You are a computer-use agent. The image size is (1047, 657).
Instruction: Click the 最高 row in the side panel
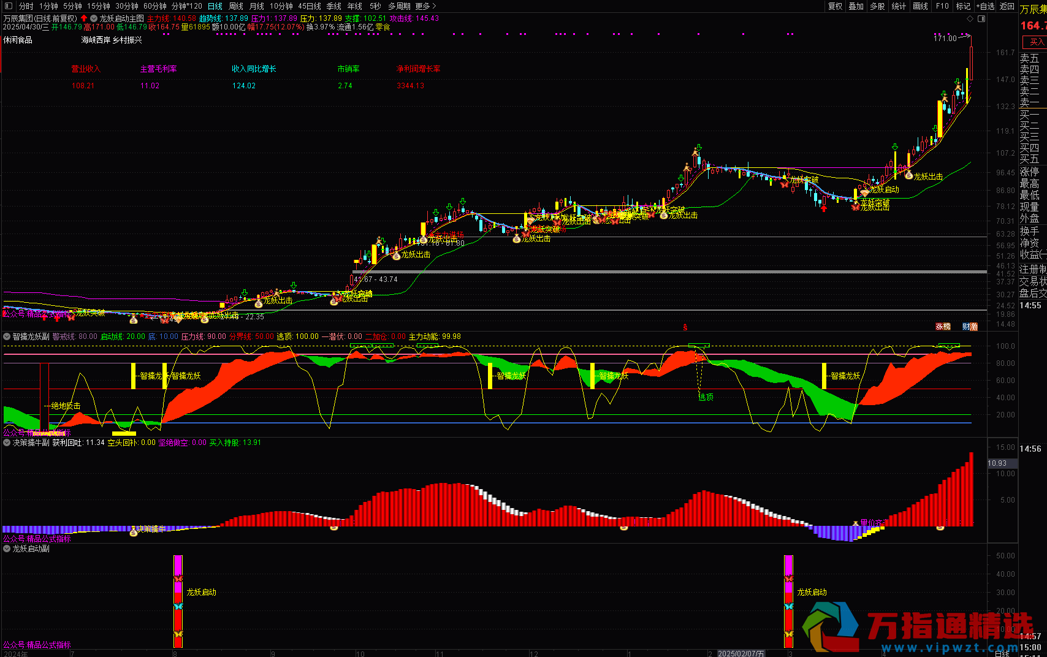coord(1030,184)
